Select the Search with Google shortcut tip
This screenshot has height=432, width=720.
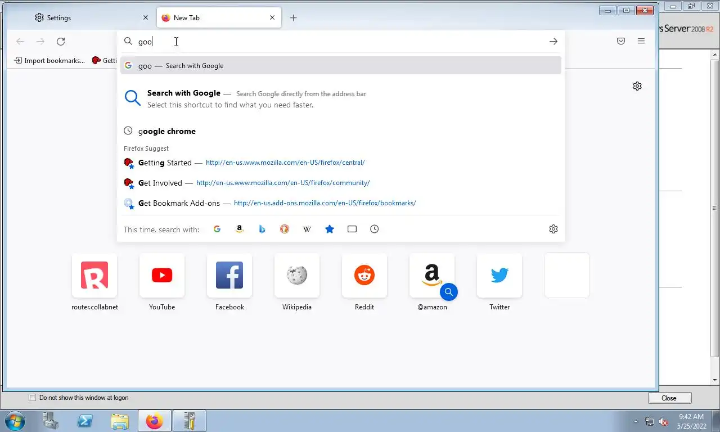click(x=341, y=98)
